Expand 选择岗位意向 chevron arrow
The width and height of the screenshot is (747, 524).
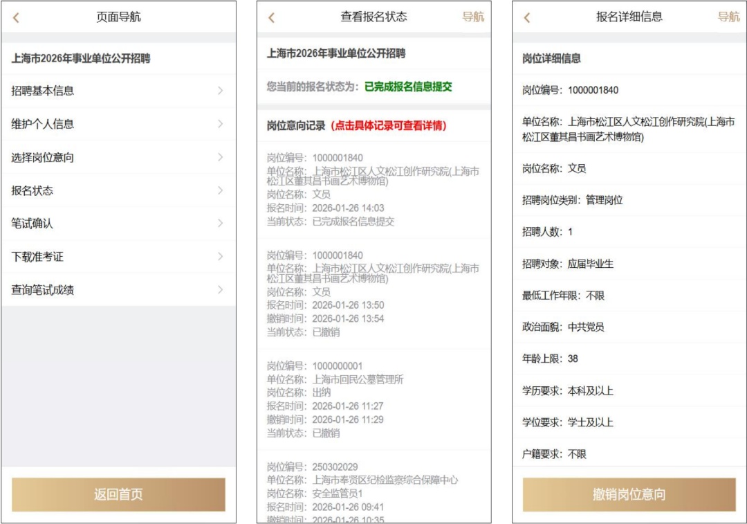[x=220, y=157]
